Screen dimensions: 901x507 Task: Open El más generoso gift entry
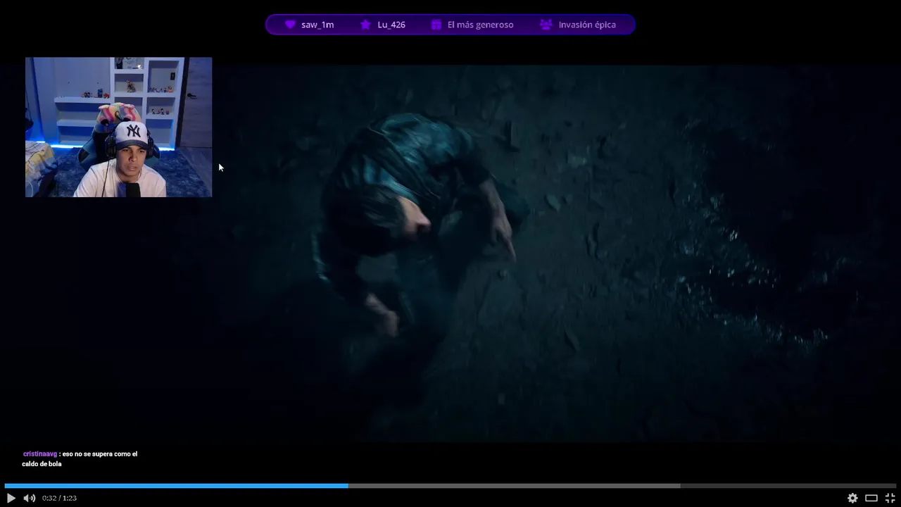(x=472, y=25)
